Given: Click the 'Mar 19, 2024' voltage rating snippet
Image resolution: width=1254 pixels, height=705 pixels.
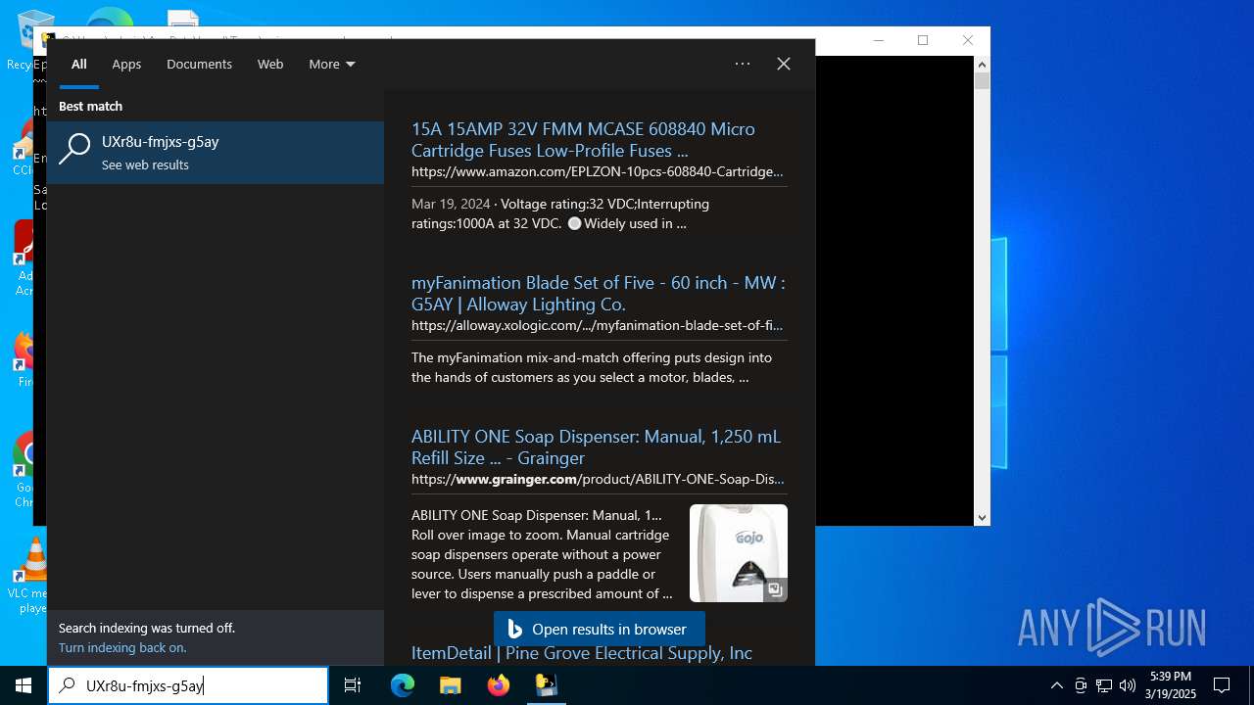Looking at the screenshot, I should [x=560, y=213].
